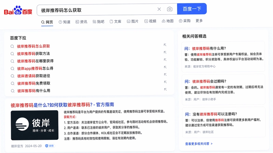273x153 pixels.
Task: Click search icon beside 彼岸推荐码有什么用 suggestion
Action: (13, 91)
